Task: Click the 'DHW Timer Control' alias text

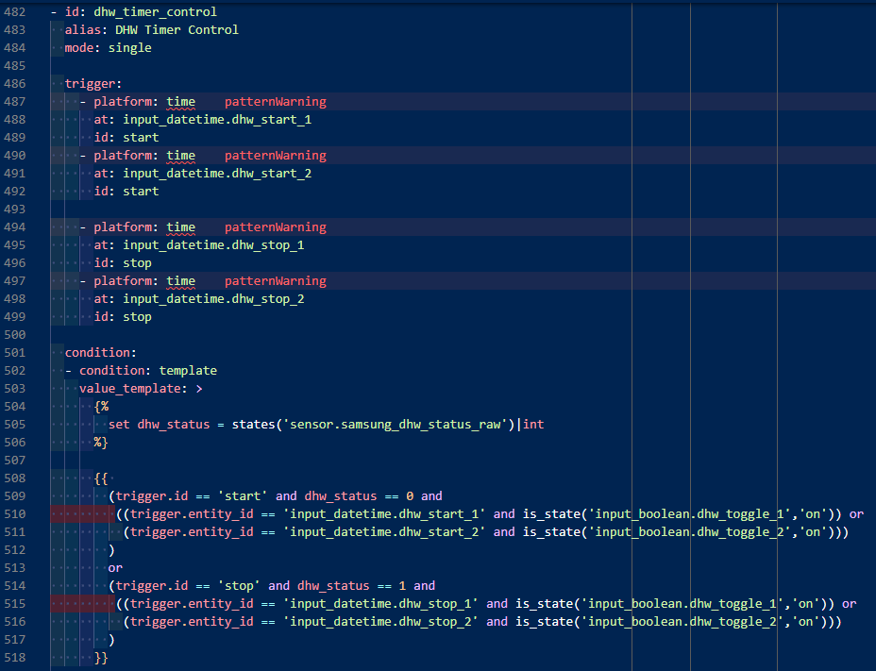Action: point(177,30)
